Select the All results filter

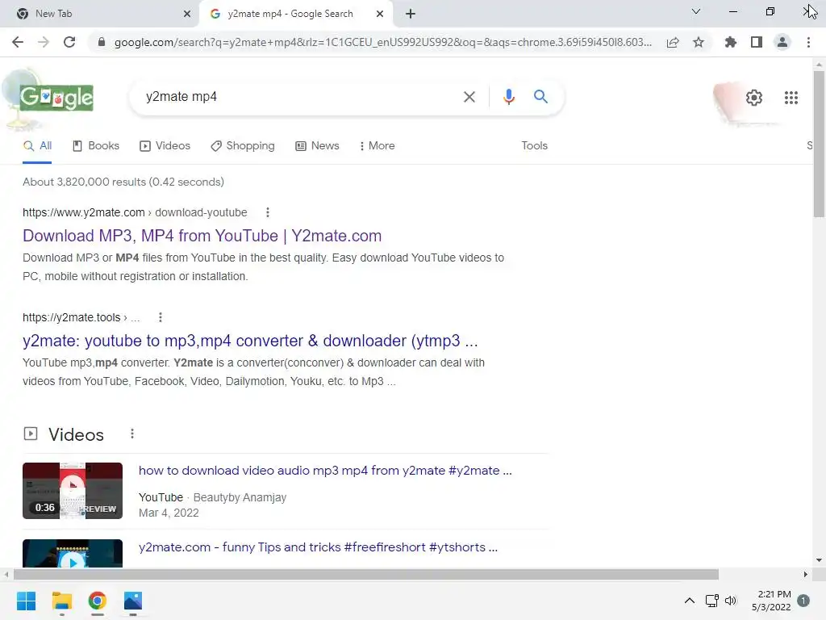pyautogui.click(x=37, y=145)
